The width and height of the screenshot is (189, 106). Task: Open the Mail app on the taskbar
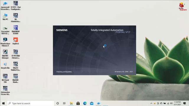pos(92,103)
